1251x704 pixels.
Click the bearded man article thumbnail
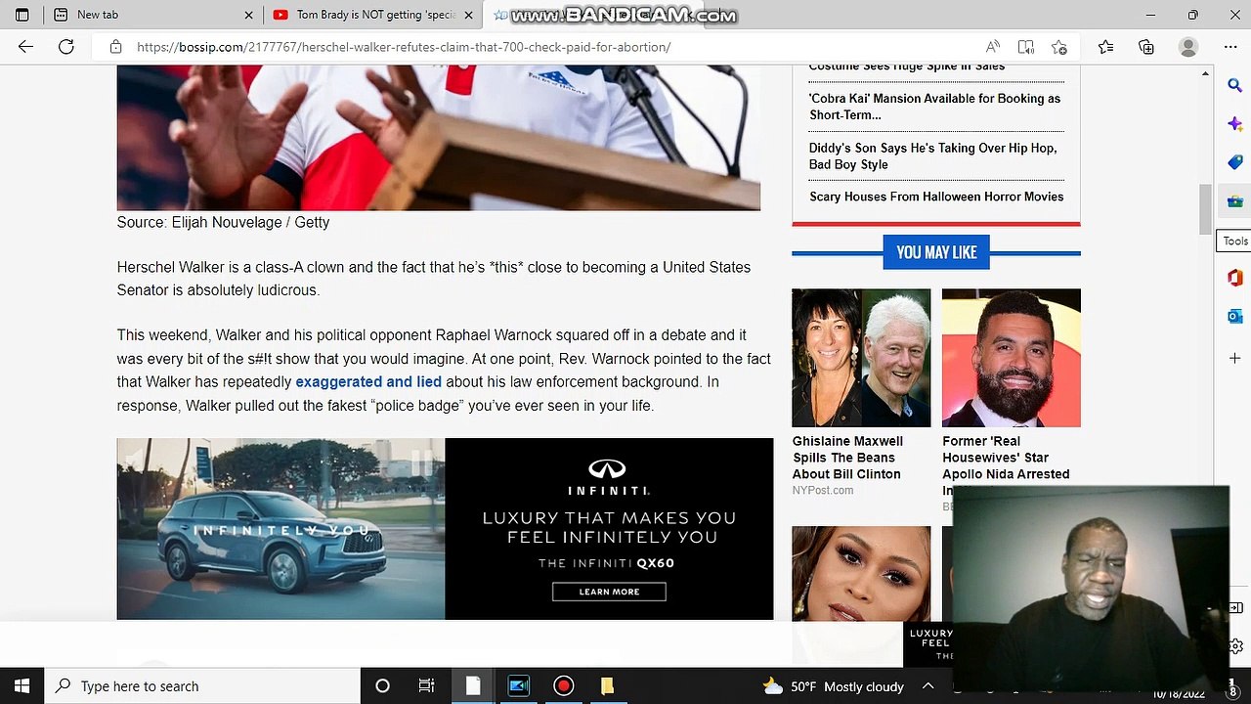tap(1012, 358)
